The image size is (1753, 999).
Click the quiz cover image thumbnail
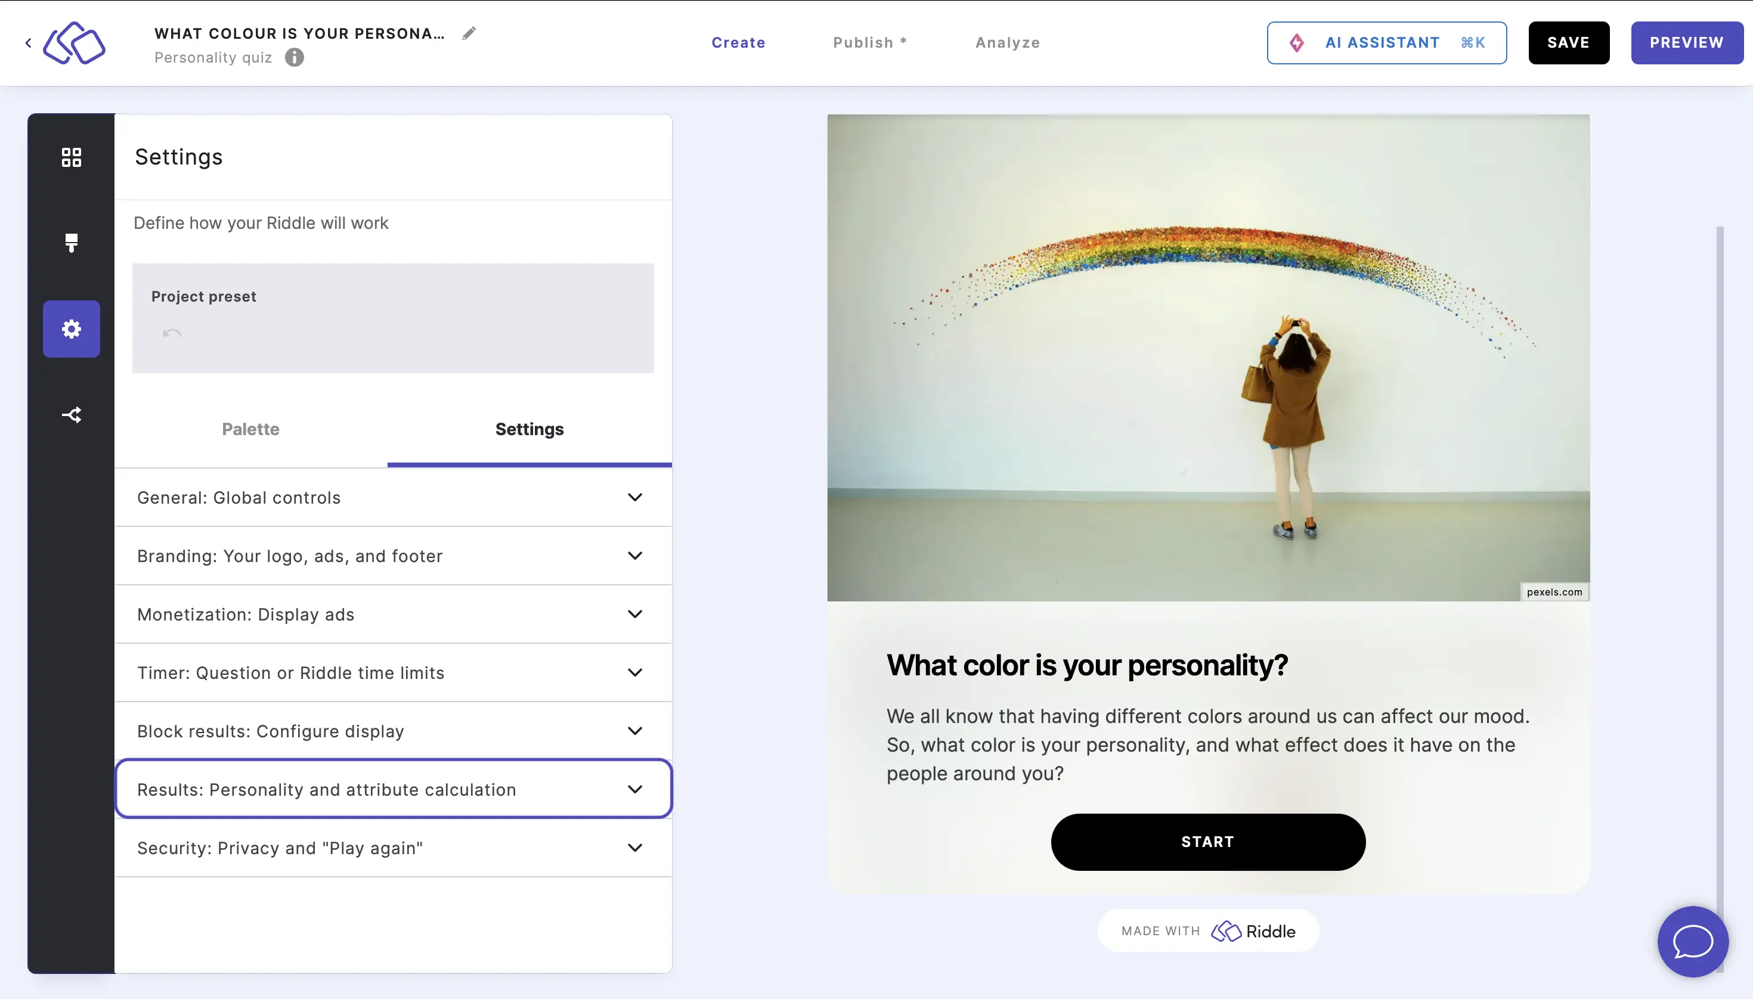[x=1207, y=358]
